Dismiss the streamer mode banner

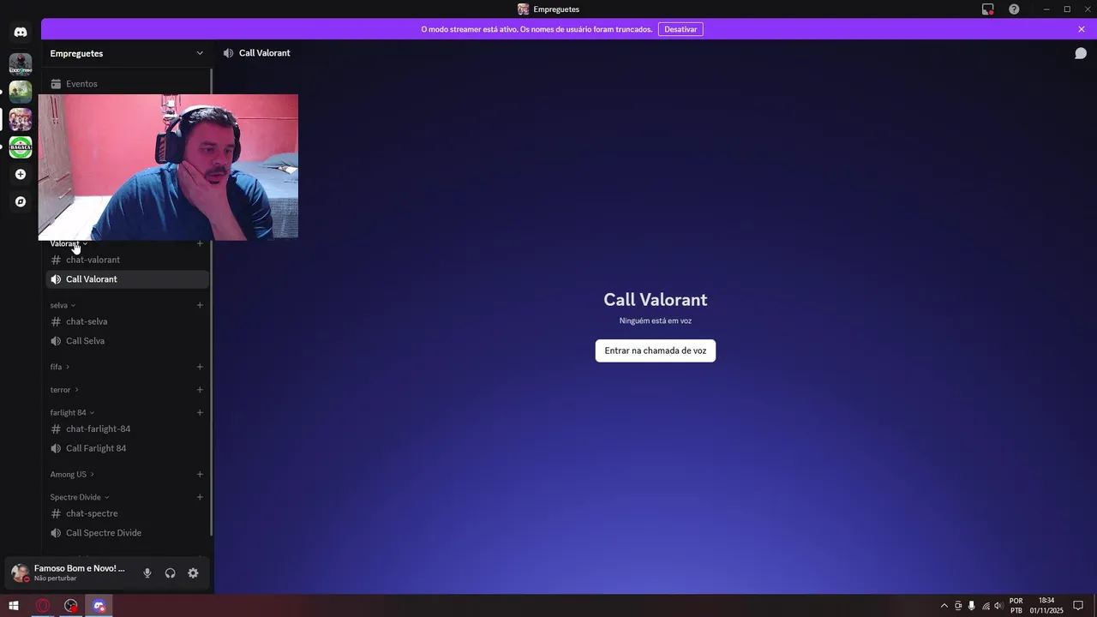click(x=1082, y=29)
